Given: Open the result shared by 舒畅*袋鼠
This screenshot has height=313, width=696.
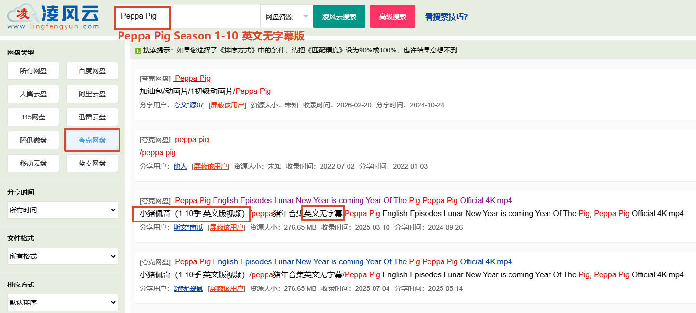Looking at the screenshot, I should [x=343, y=262].
